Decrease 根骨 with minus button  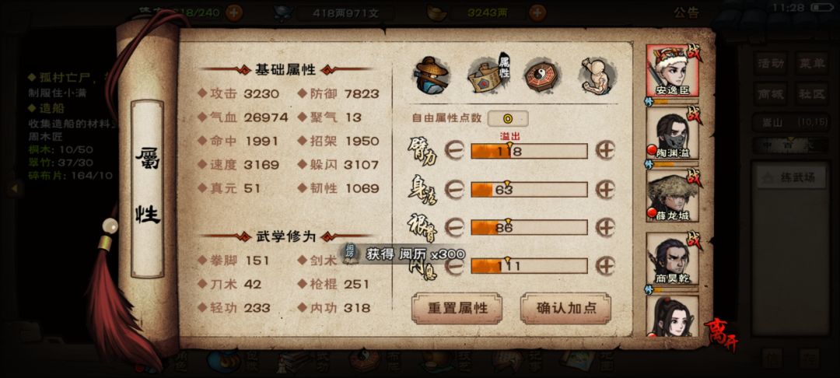coord(454,228)
